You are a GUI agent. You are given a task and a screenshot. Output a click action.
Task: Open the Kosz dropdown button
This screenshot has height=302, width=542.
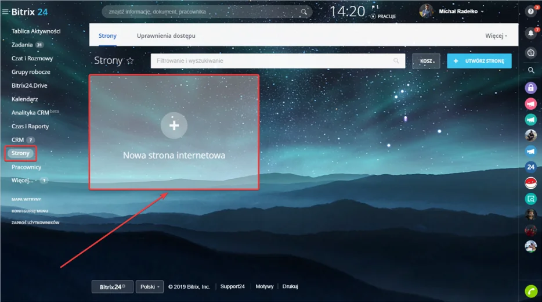[x=426, y=61]
